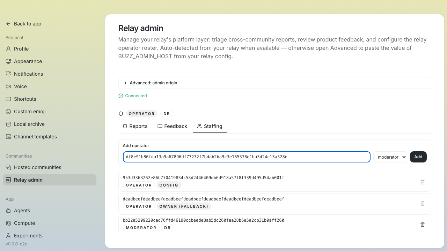Open Shortcuts settings
Screen dimensions: 447x251
(x=50, y=99)
